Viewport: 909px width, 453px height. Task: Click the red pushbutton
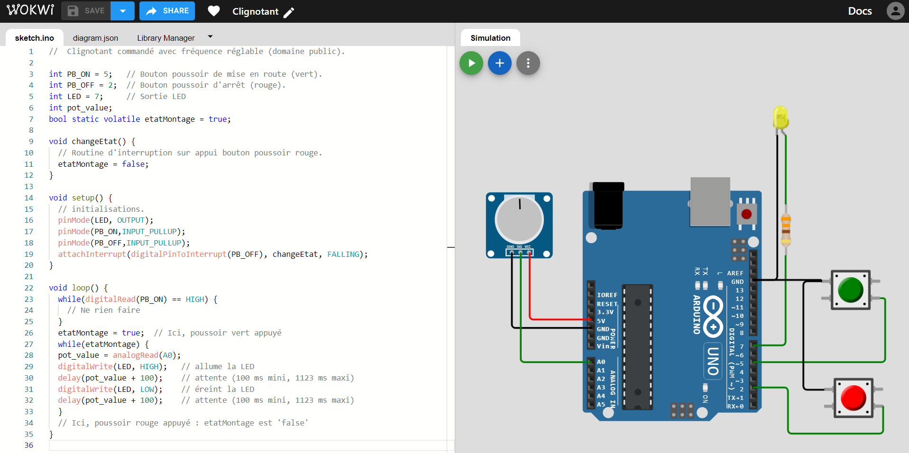[854, 398]
